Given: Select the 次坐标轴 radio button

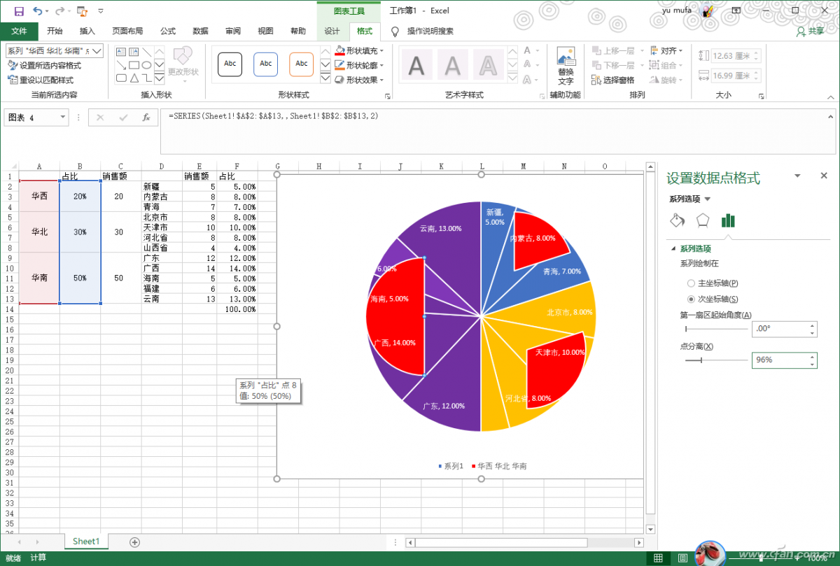Looking at the screenshot, I should pos(692,299).
